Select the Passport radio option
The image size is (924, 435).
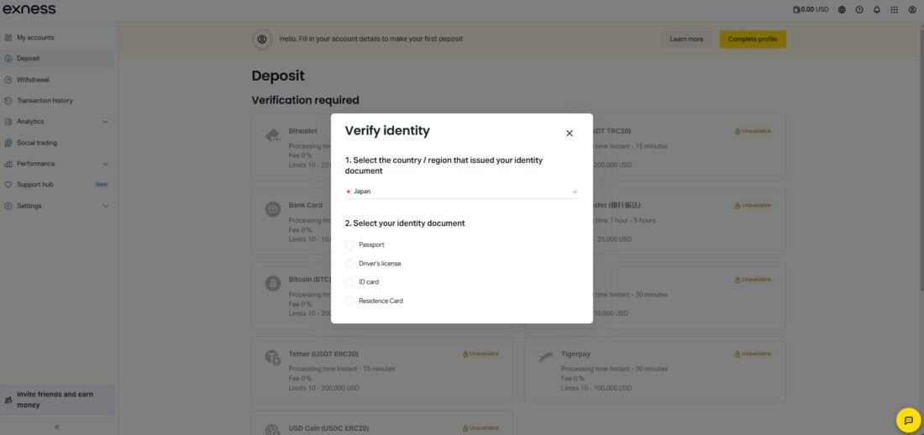tap(349, 244)
